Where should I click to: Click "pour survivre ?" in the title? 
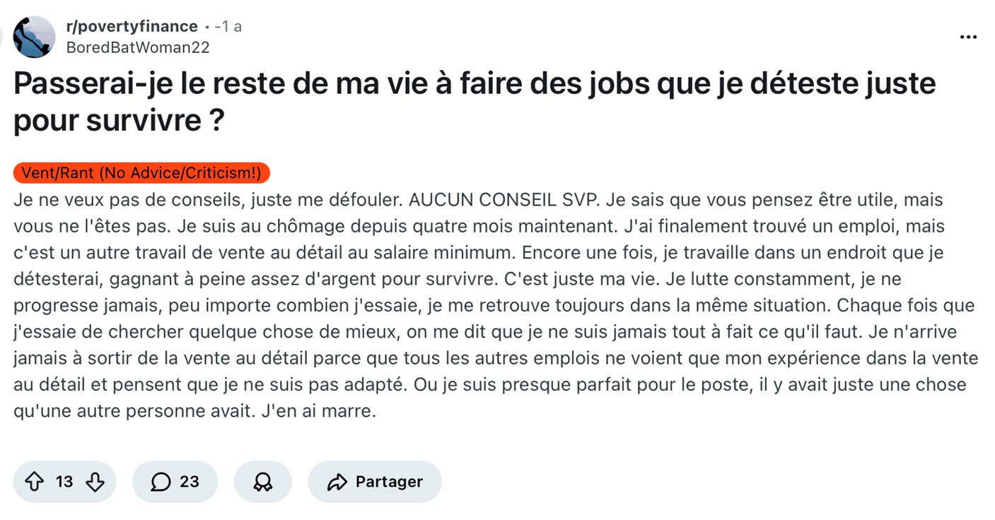[119, 120]
